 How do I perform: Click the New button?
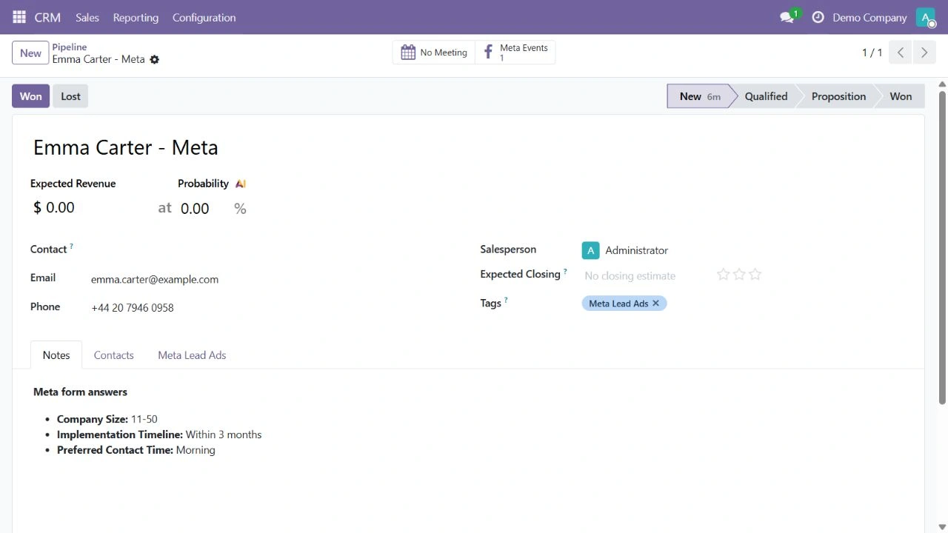(x=30, y=53)
